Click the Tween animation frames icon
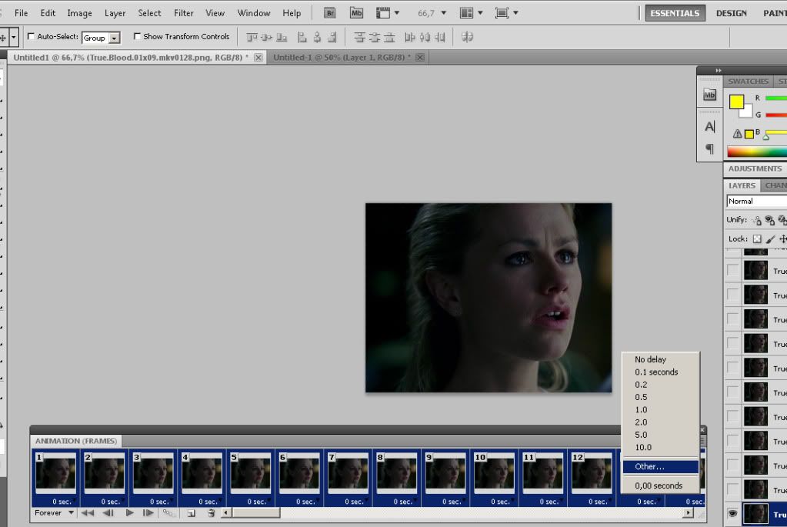This screenshot has width=787, height=527. [168, 513]
